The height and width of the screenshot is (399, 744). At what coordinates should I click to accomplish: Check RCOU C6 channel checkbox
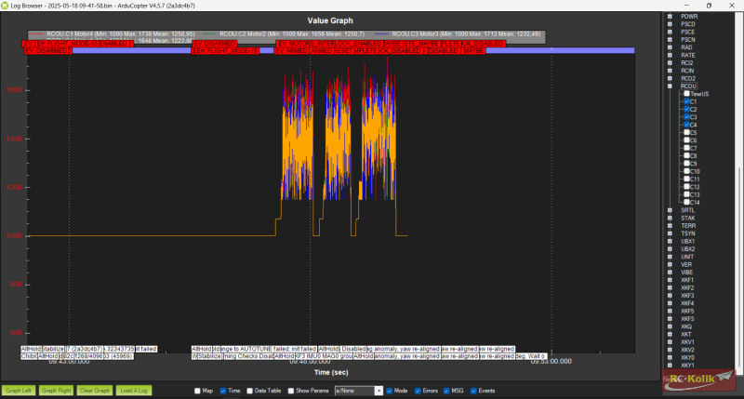(686, 140)
